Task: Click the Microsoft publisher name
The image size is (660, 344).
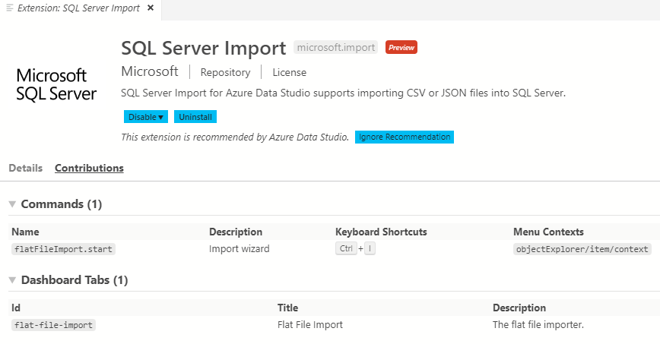Action: 149,71
